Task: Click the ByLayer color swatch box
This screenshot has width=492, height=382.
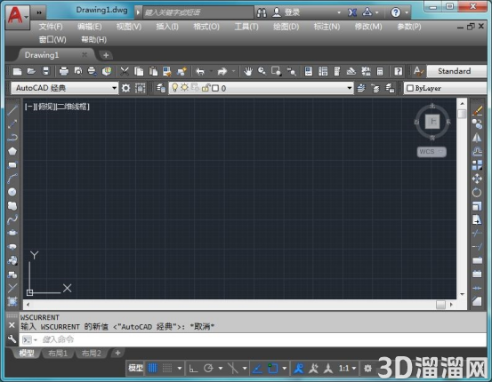Action: coord(410,88)
